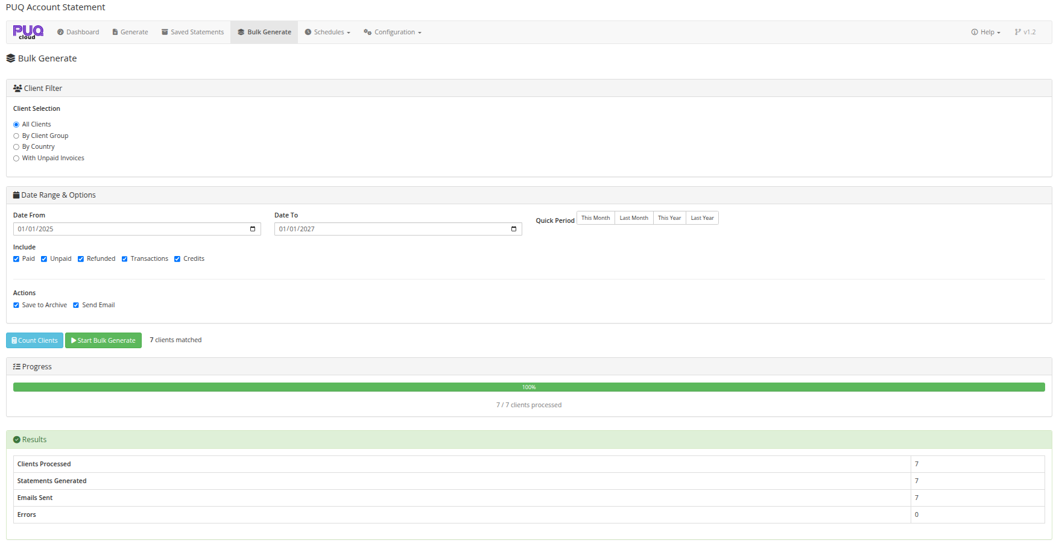Click the Help info circle icon
This screenshot has height=547, width=1059.
pyautogui.click(x=975, y=33)
